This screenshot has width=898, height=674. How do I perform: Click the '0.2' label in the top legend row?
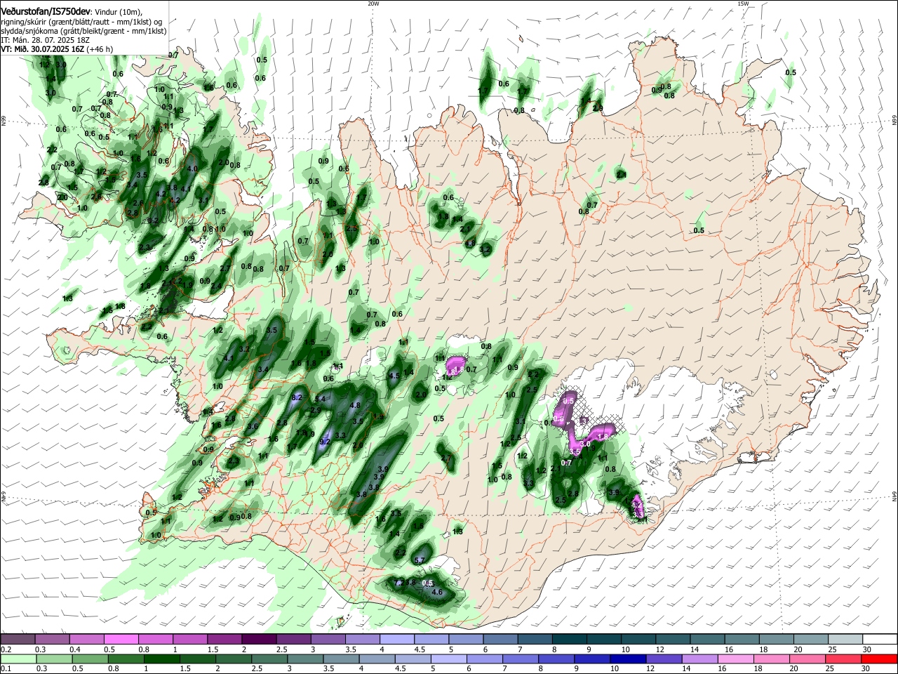[x=6, y=649]
